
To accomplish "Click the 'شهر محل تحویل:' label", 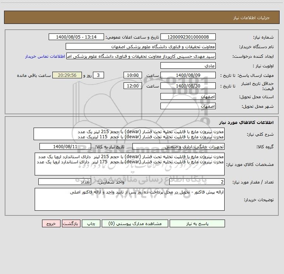I will [x=257, y=106].
